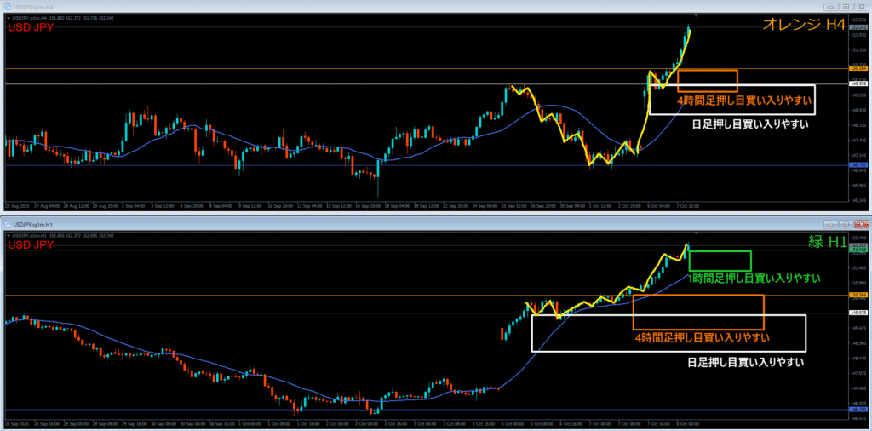Click the 152.490 value on H1 price scale

coord(858,238)
